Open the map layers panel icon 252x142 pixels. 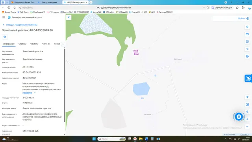click(x=247, y=105)
